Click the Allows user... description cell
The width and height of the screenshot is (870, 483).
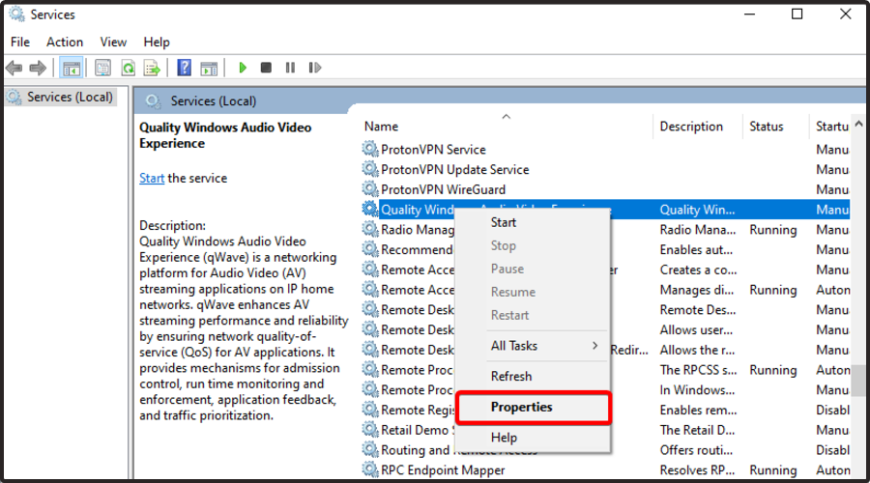(696, 329)
